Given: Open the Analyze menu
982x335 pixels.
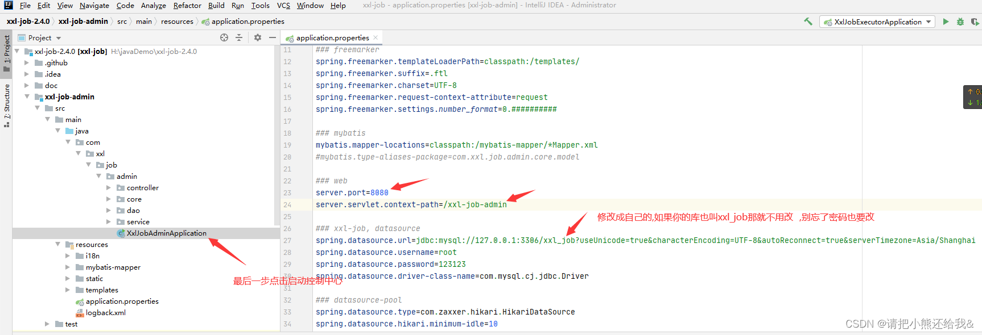Looking at the screenshot, I should point(154,5).
